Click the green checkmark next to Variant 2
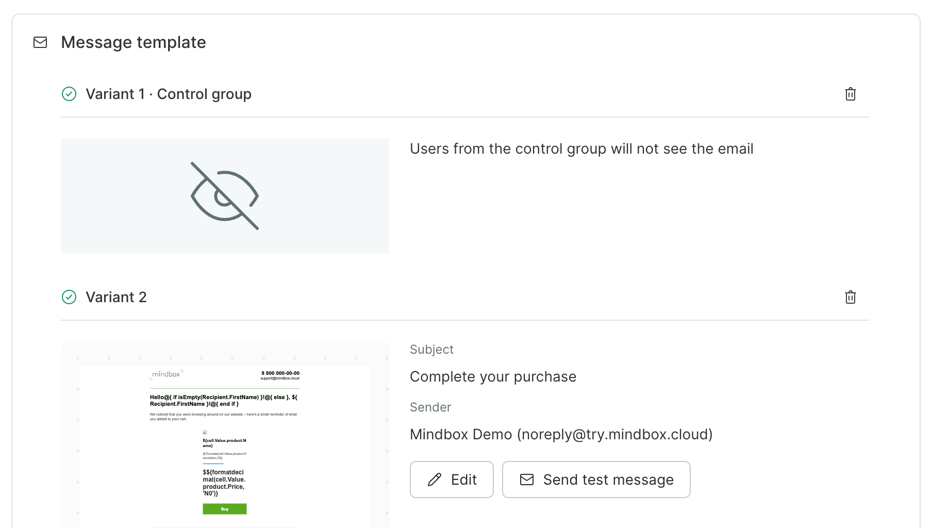Screen dimensions: 932x528 pyautogui.click(x=69, y=297)
